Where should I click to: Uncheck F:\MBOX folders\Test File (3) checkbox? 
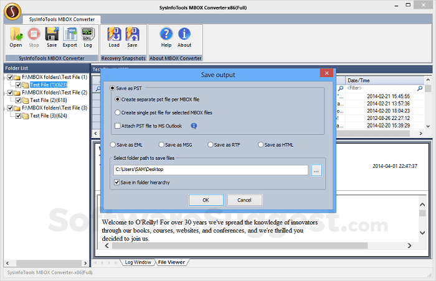tap(11, 108)
